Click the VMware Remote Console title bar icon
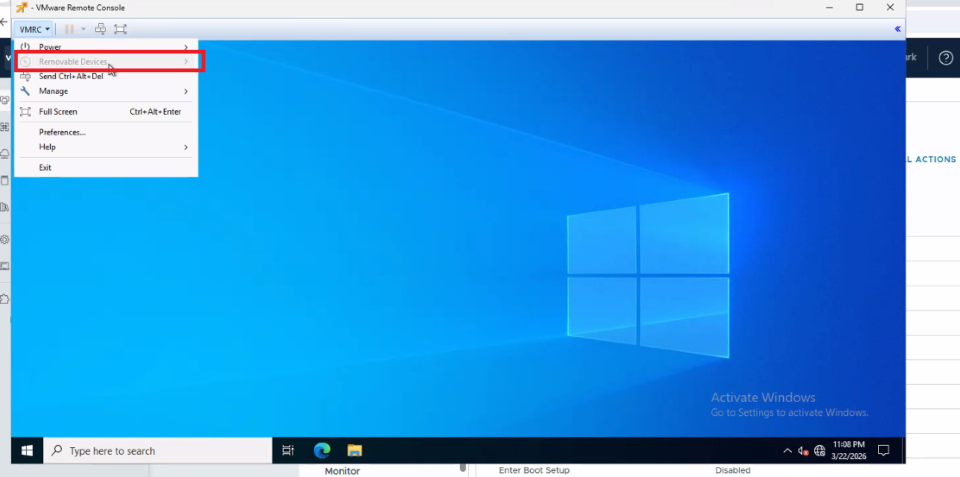The image size is (960, 477). coord(22,7)
